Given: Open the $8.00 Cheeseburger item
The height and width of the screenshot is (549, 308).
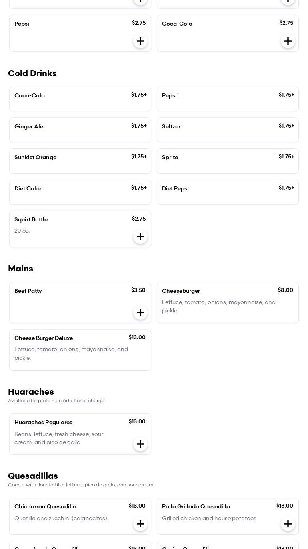Looking at the screenshot, I should (x=228, y=302).
